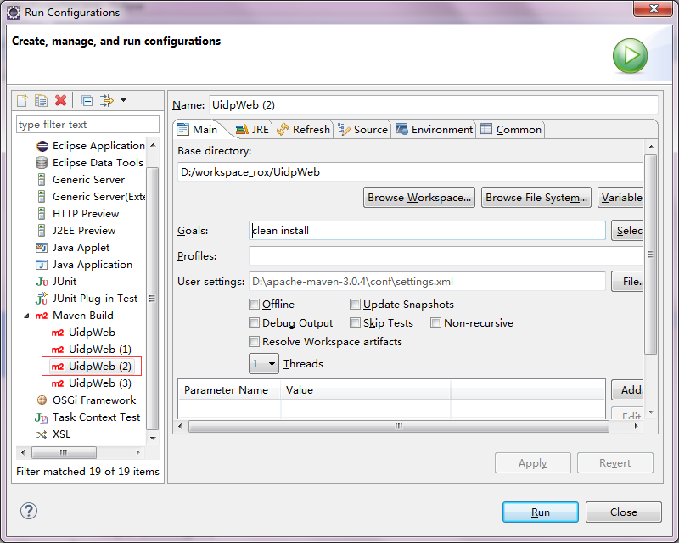The image size is (679, 543).
Task: Switch to the Environment tab
Action: [x=434, y=130]
